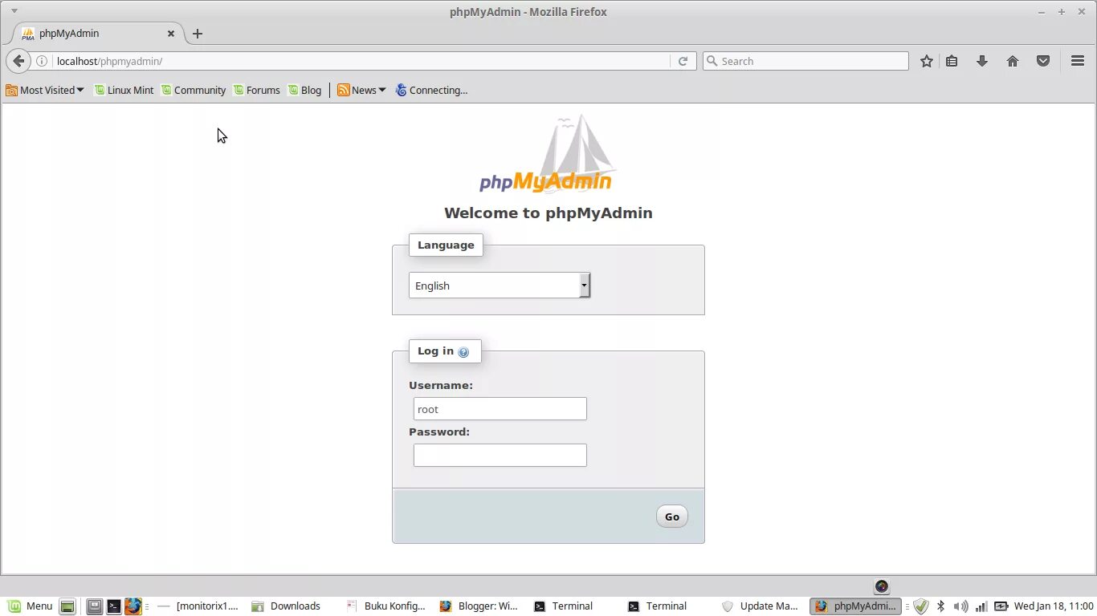The width and height of the screenshot is (1097, 616).
Task: Open the Mint Menu button
Action: pyautogui.click(x=30, y=606)
